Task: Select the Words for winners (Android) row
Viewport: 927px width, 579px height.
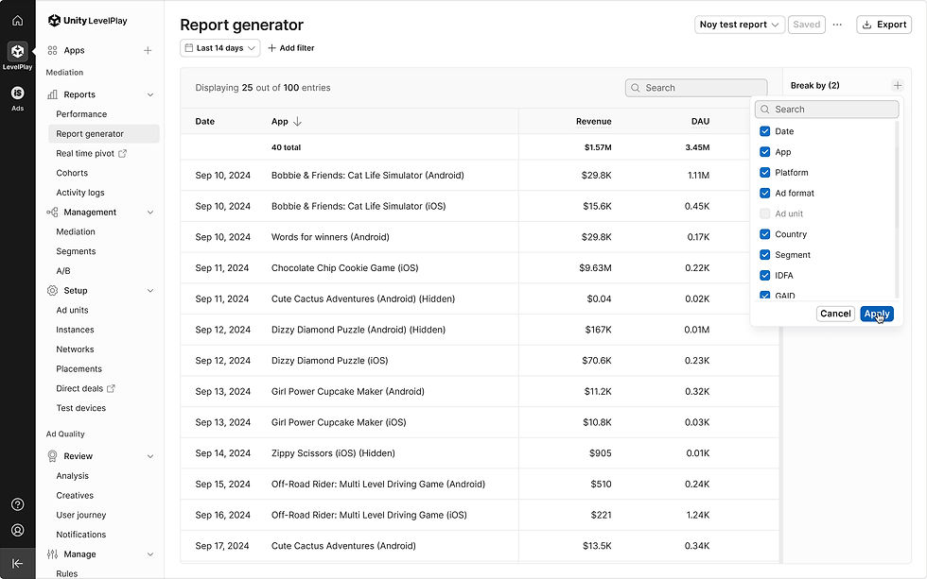Action: pyautogui.click(x=480, y=237)
